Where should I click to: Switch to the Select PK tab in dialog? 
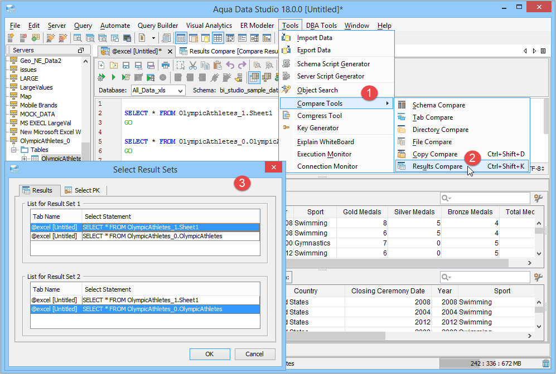(x=83, y=190)
